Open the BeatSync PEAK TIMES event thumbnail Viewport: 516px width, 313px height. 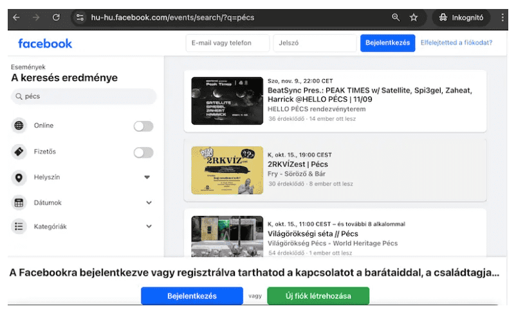coord(227,101)
